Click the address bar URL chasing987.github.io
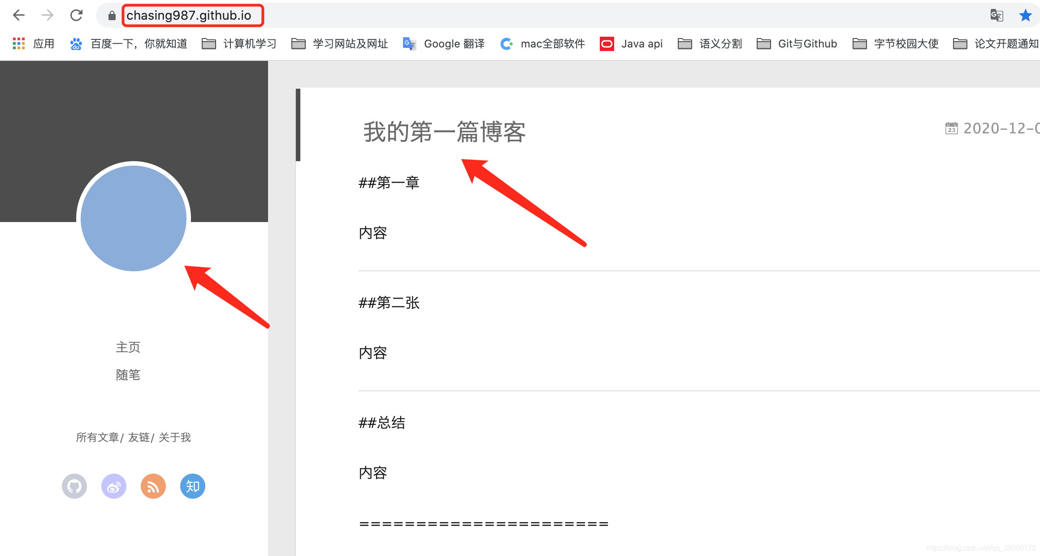 [189, 16]
